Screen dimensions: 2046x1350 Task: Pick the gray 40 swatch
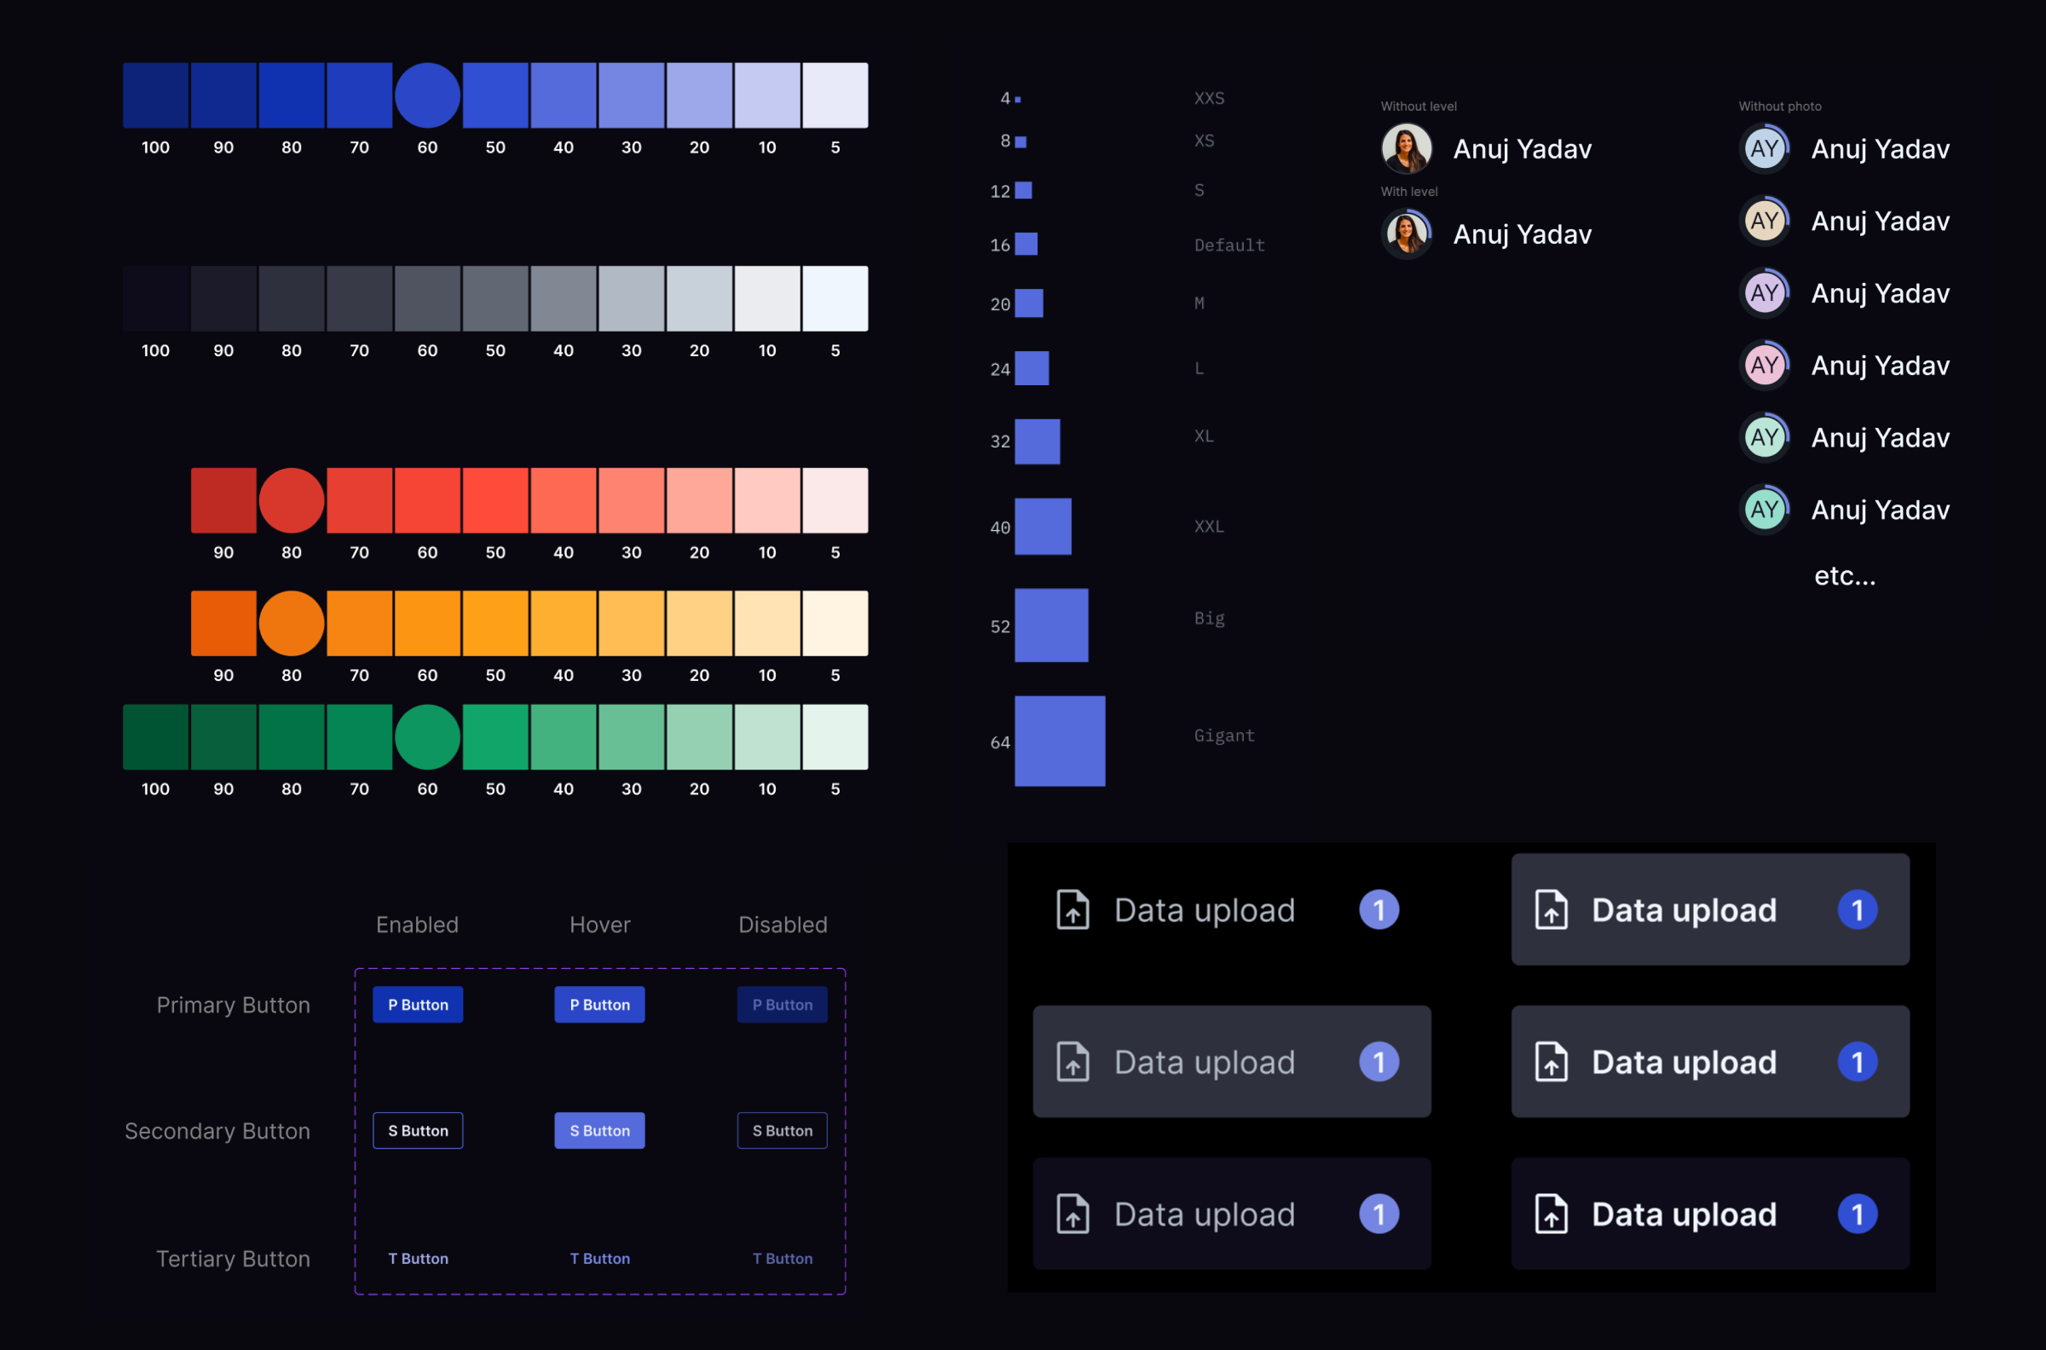click(x=564, y=299)
